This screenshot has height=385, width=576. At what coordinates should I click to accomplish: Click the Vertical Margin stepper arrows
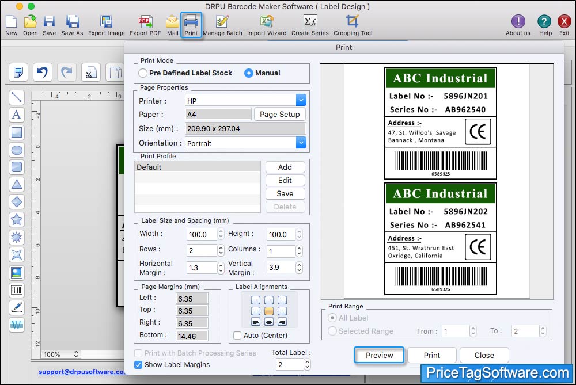[300, 267]
